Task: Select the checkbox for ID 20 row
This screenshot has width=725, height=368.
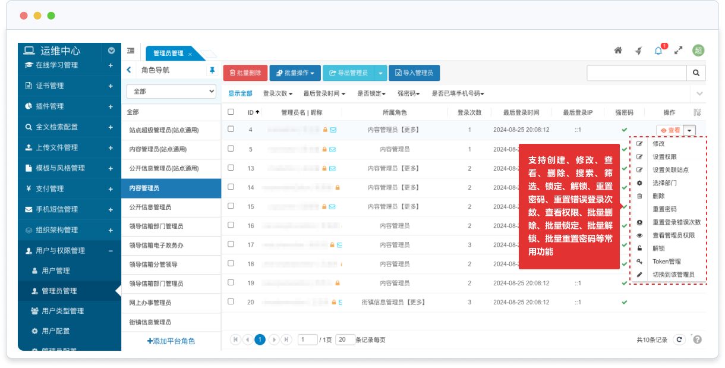Action: [231, 301]
